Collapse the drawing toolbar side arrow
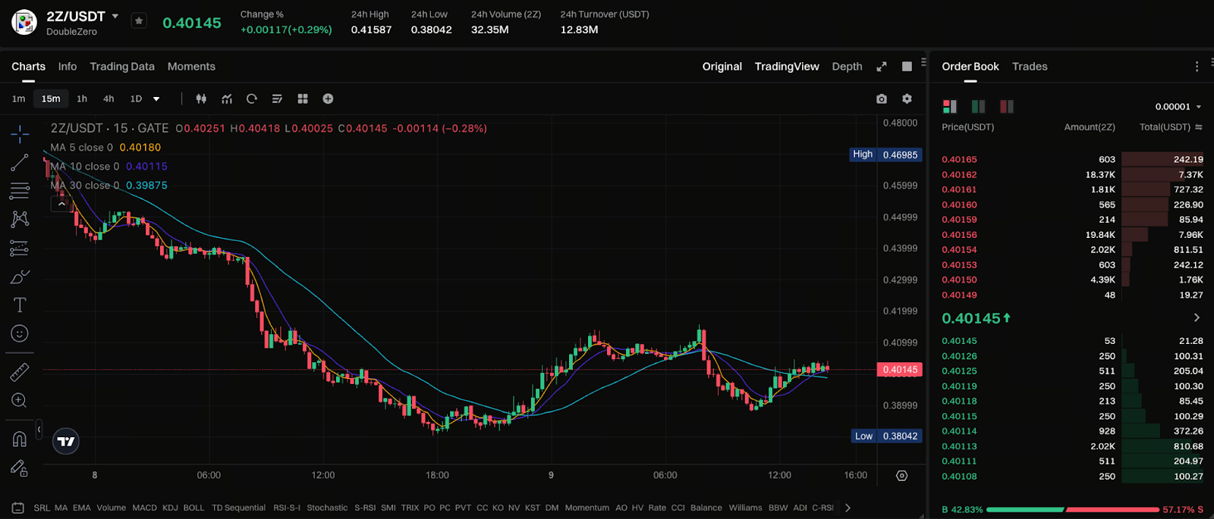 pos(39,430)
